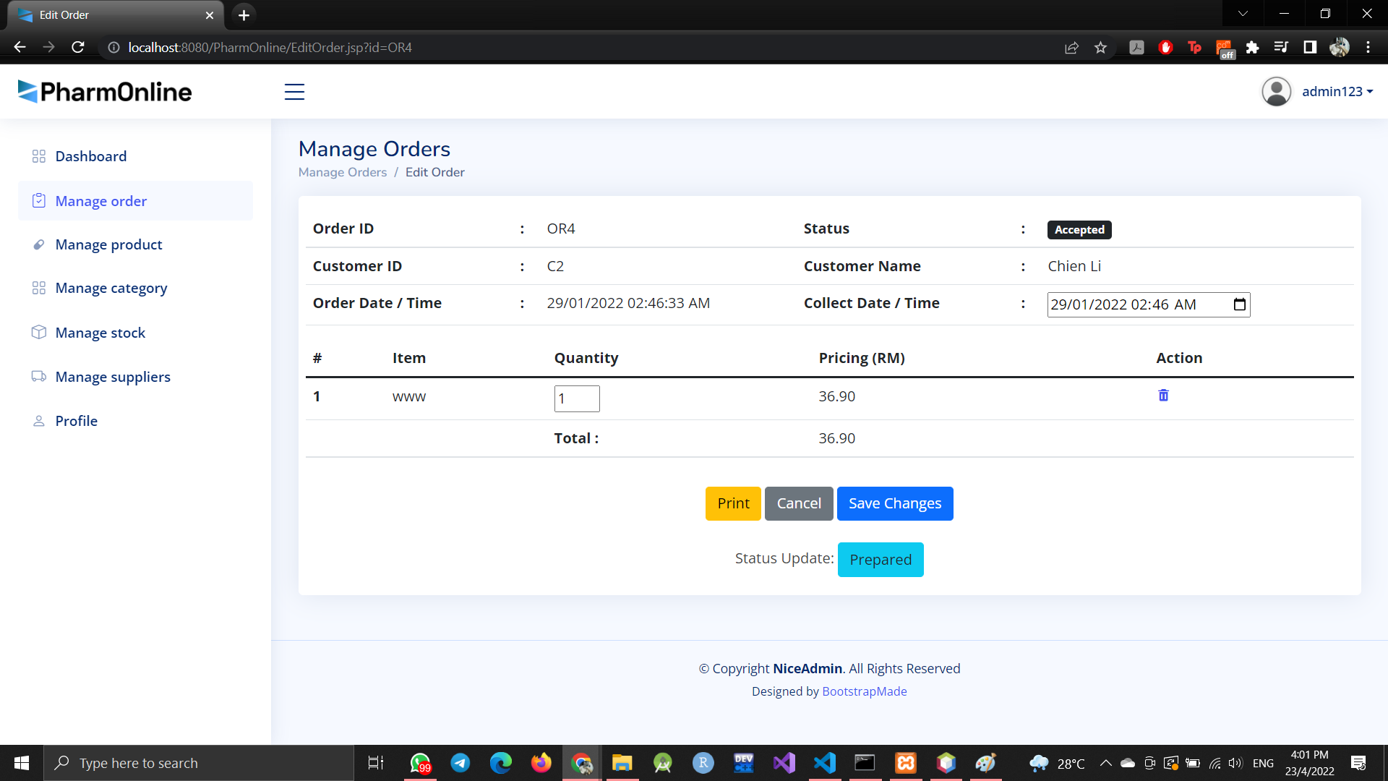Open the Chrome three-dot menu

(1368, 48)
